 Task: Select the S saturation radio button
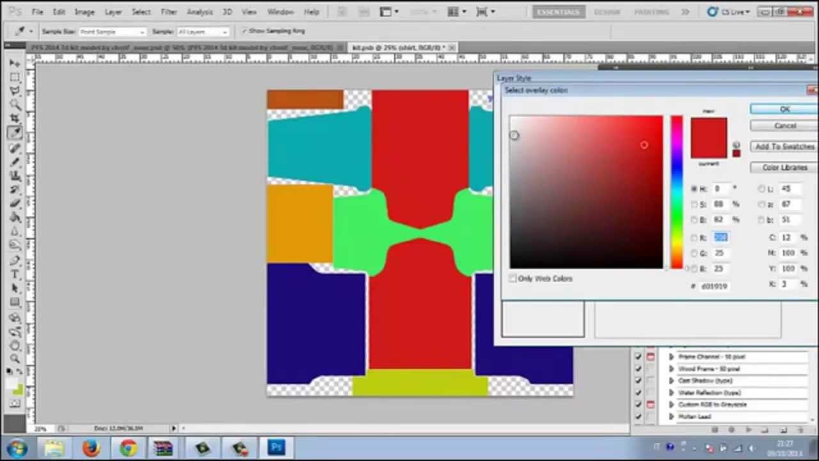tap(694, 204)
